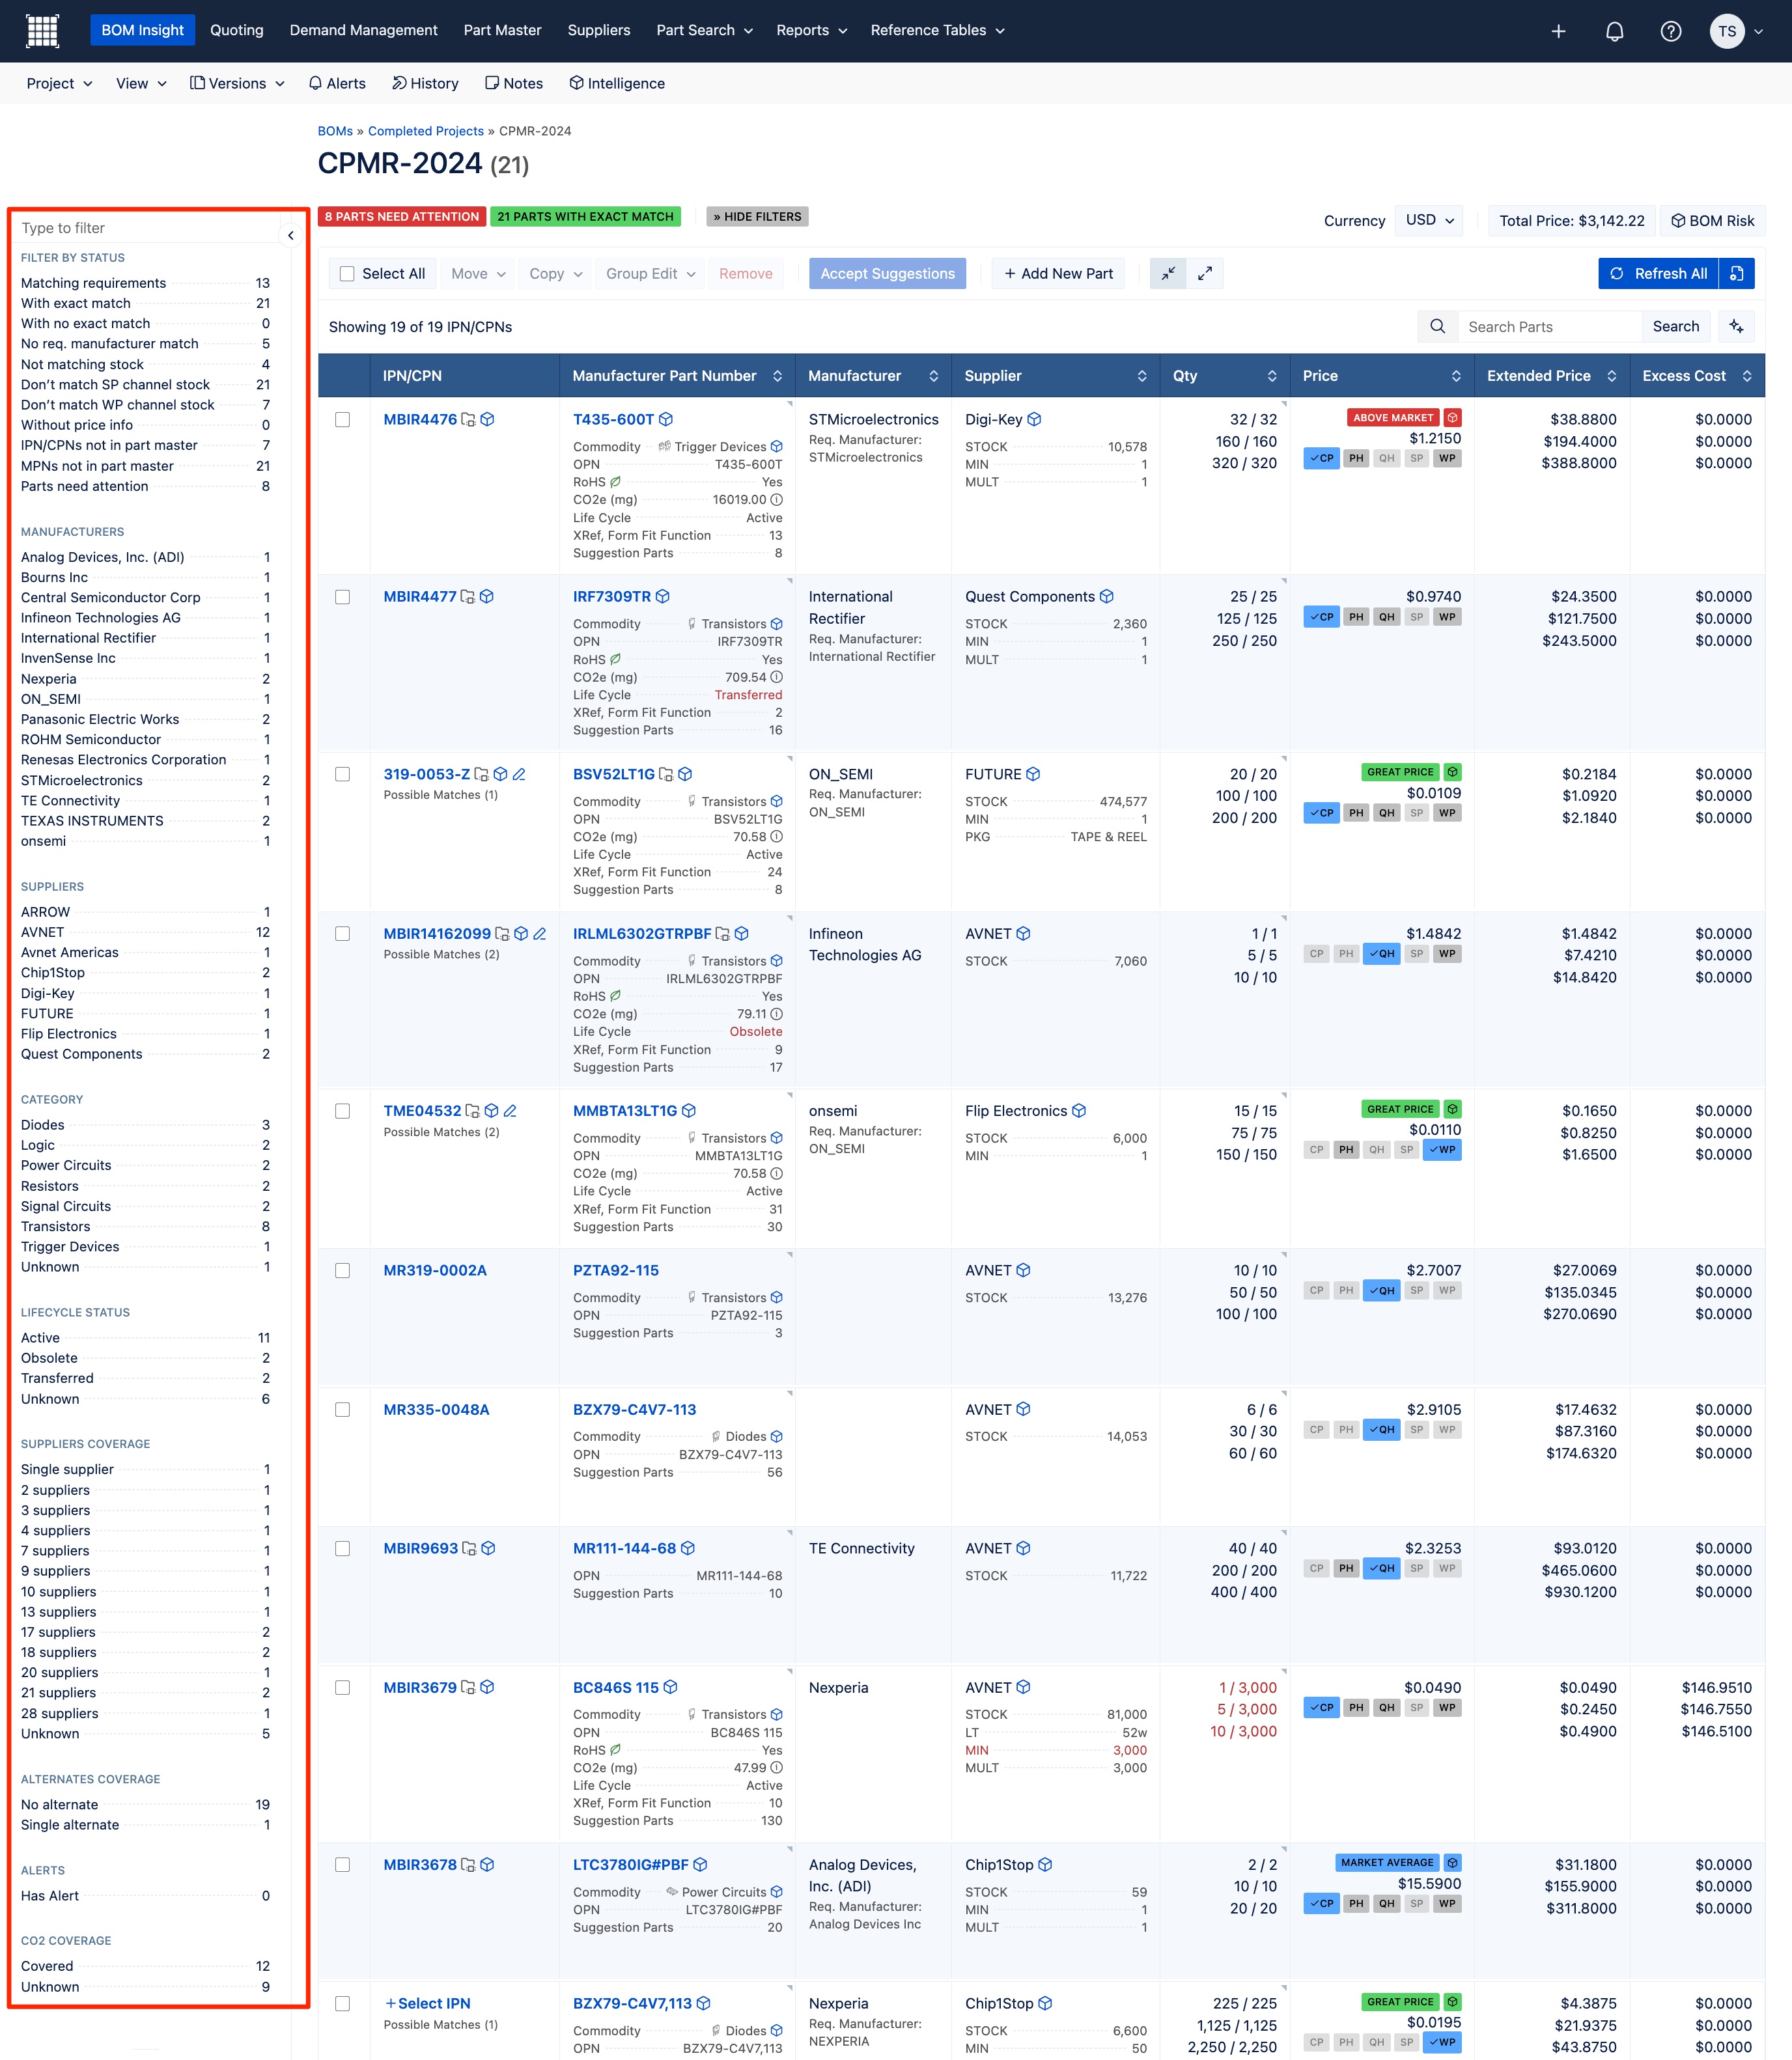Viewport: 1792px width, 2060px height.
Task: Click copy icon next to IRLML6302GTRPBF
Action: (723, 934)
